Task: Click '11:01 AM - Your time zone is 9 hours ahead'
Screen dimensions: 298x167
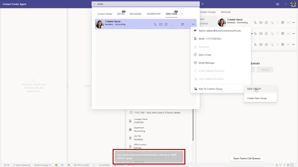Action: click(157, 113)
